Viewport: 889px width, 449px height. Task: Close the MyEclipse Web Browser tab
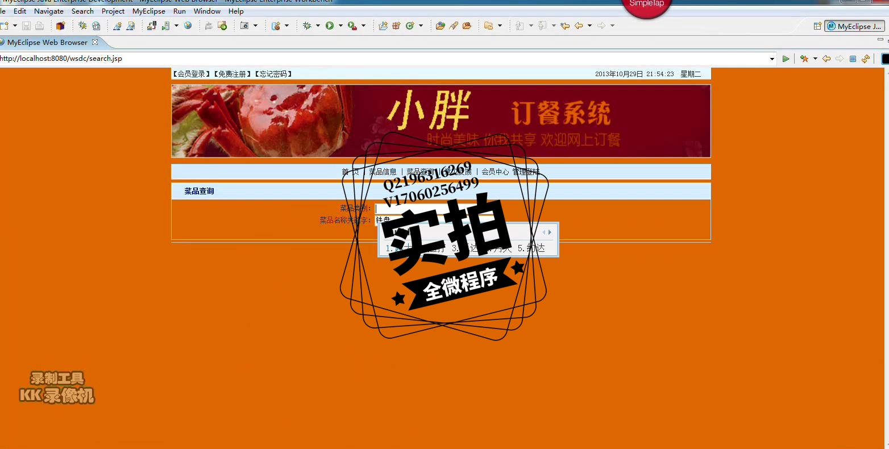[95, 42]
